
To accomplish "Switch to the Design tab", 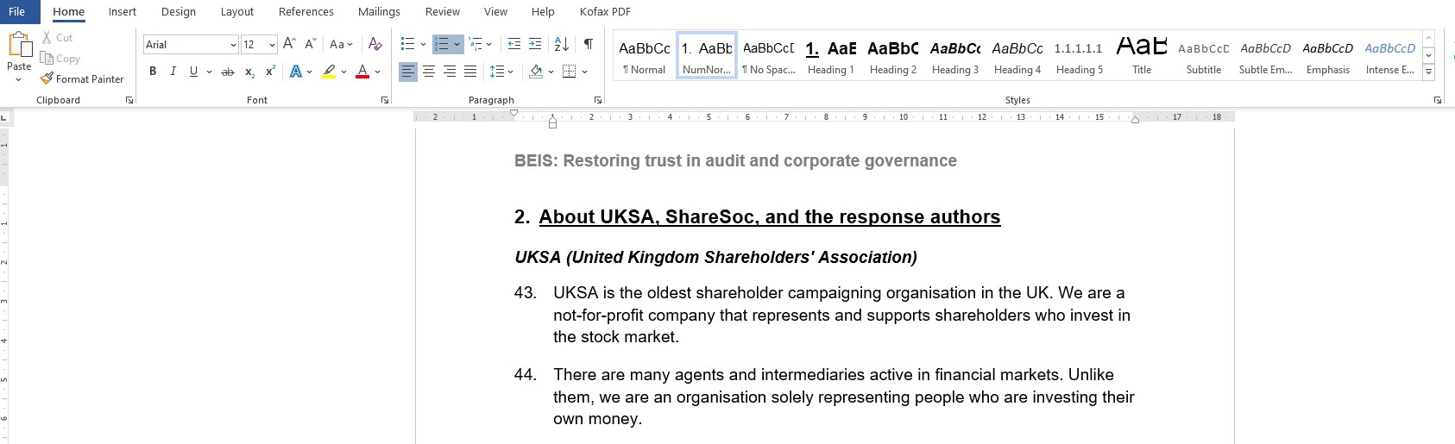I will pyautogui.click(x=179, y=12).
